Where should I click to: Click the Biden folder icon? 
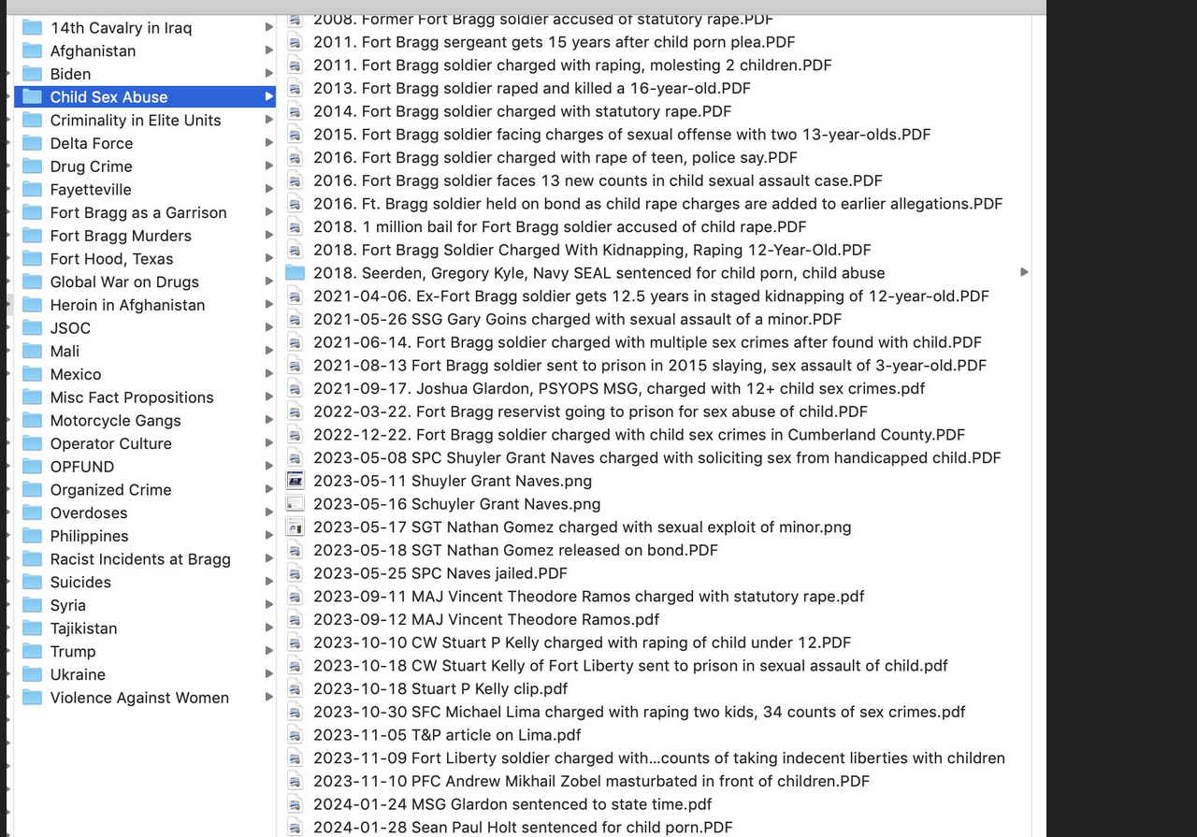[x=33, y=74]
